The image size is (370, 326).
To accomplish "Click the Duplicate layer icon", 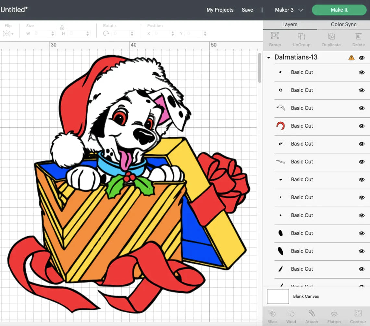I will [x=331, y=36].
